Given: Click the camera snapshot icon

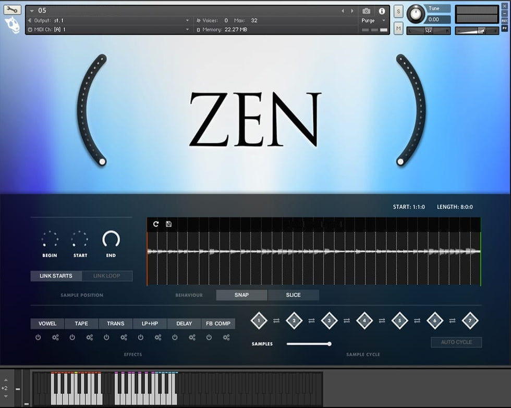Looking at the screenshot, I should 366,11.
